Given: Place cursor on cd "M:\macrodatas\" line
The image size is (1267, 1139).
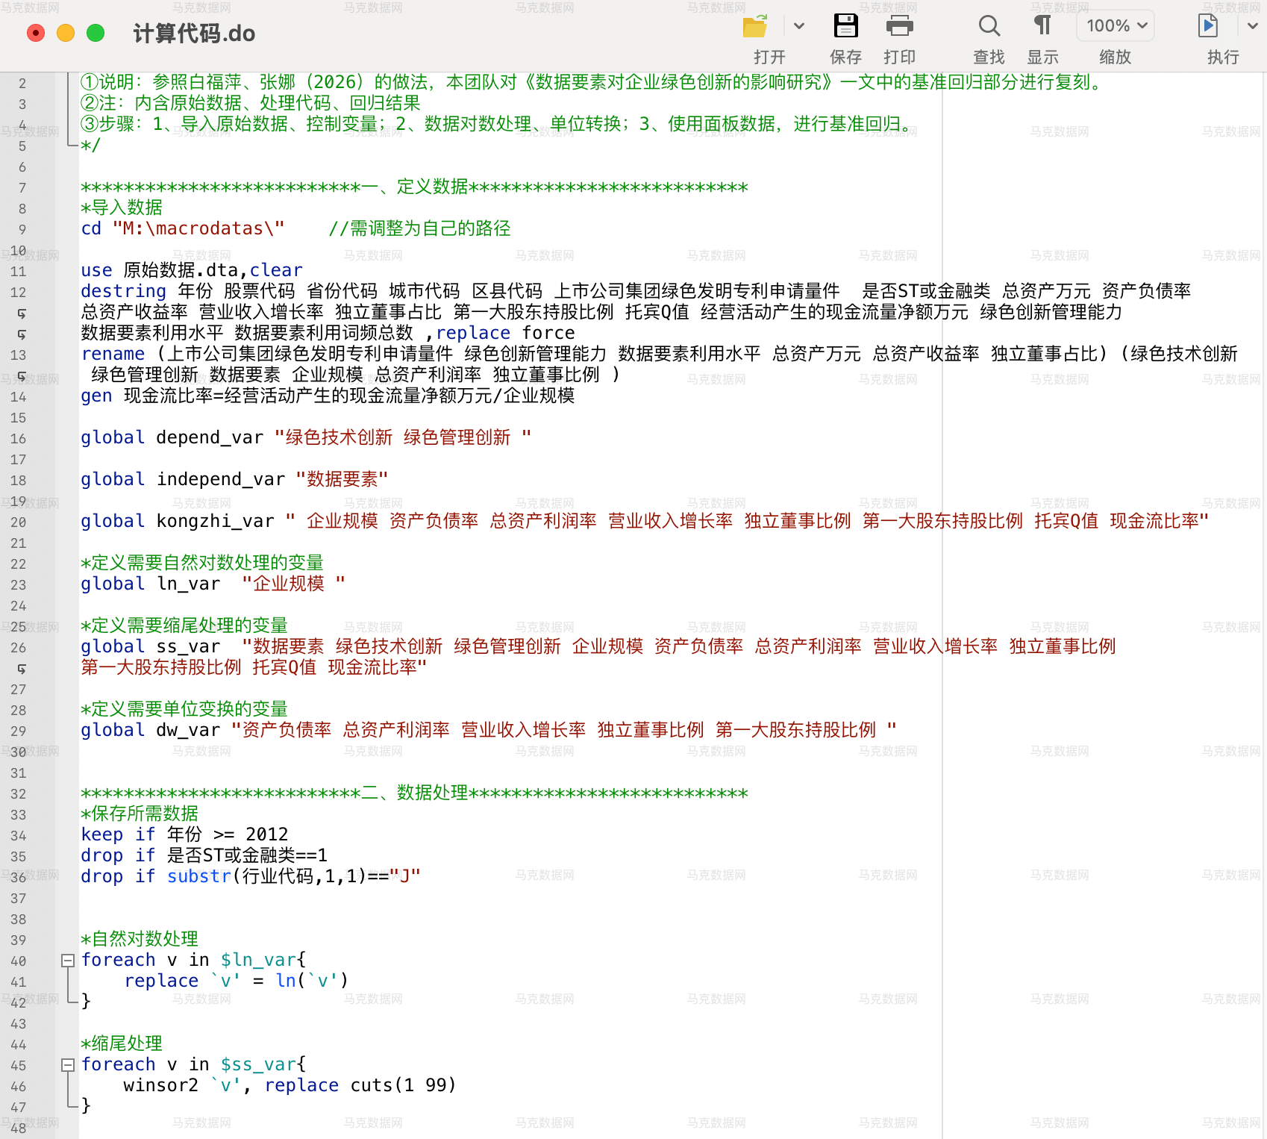Looking at the screenshot, I should [183, 228].
